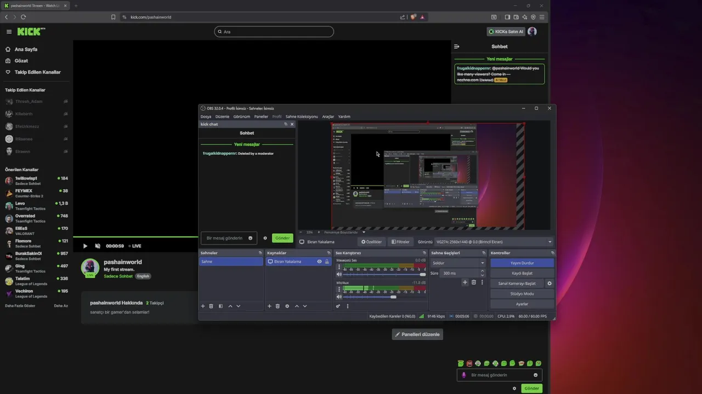The height and width of the screenshot is (394, 702).
Task: Open display selector VG27A dropdown
Action: [494, 241]
